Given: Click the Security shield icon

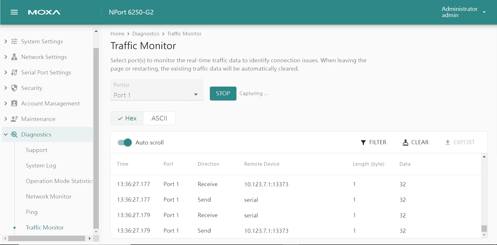Looking at the screenshot, I should coord(14,88).
